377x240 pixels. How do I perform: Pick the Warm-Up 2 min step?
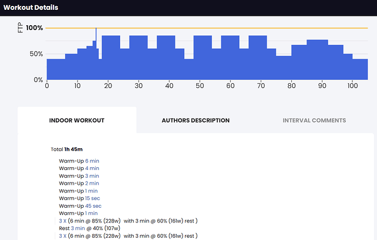click(x=79, y=183)
